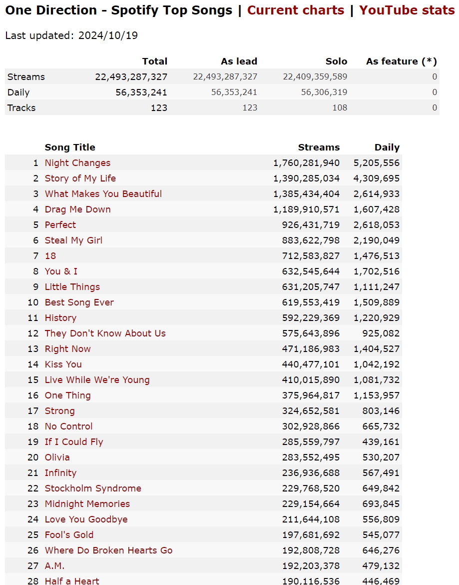Select the Midnight Memories song link
Viewport: 459px width, 585px height.
[87, 503]
